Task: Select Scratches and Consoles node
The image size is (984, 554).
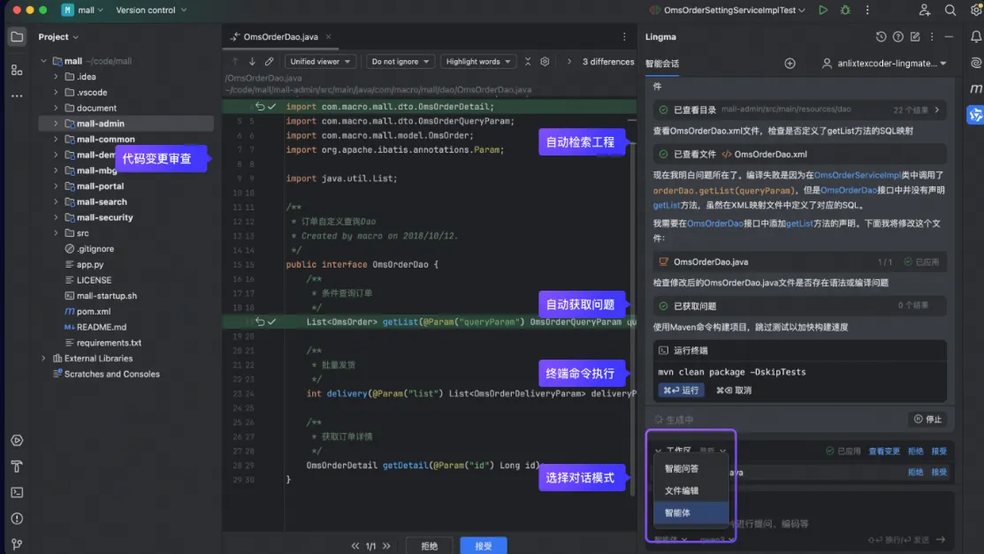Action: (111, 374)
